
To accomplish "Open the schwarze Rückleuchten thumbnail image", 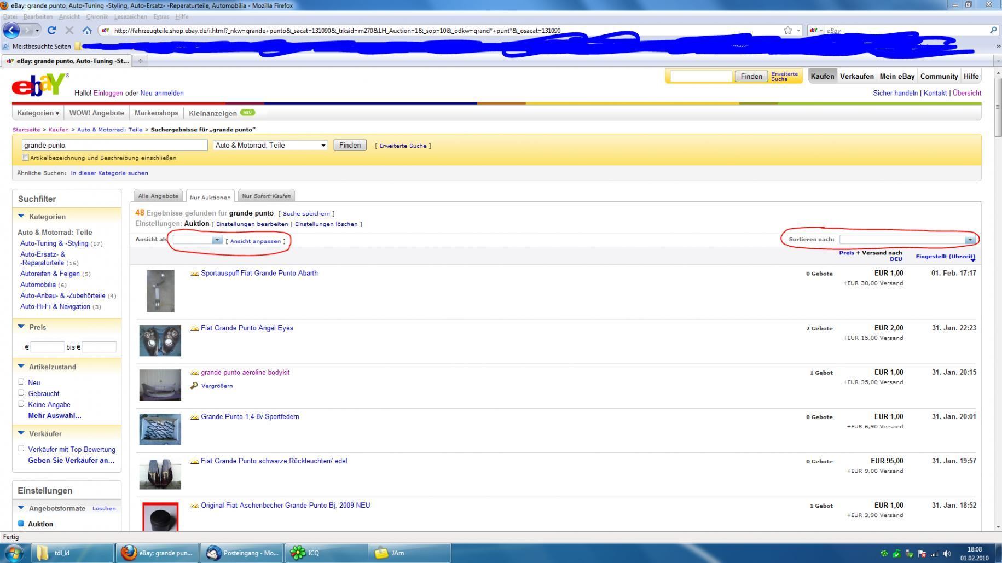I will 160,473.
